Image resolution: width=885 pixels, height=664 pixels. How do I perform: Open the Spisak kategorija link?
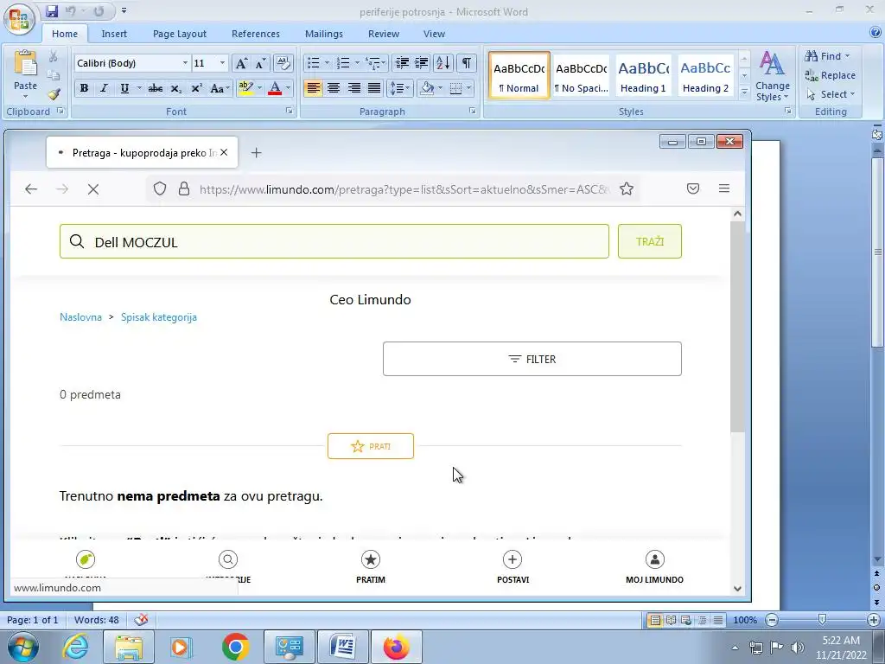(159, 317)
